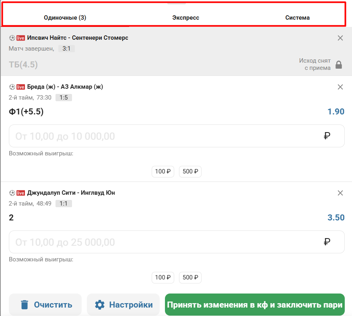Click the 3:1 score badge

66,49
